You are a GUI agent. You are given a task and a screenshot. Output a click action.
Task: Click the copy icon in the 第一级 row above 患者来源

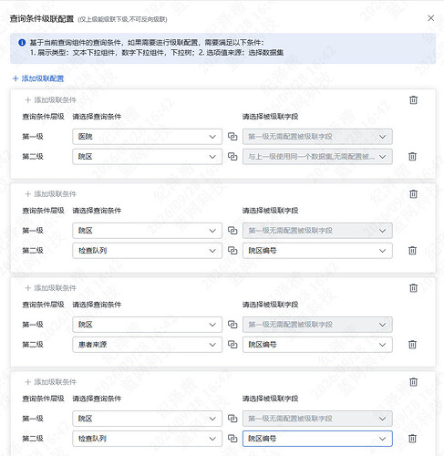(x=232, y=325)
